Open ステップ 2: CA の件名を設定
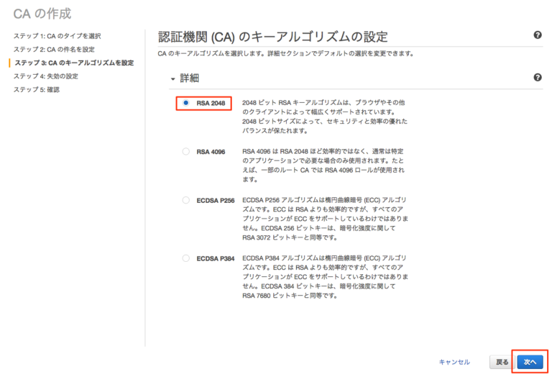552x377 pixels. (54, 49)
